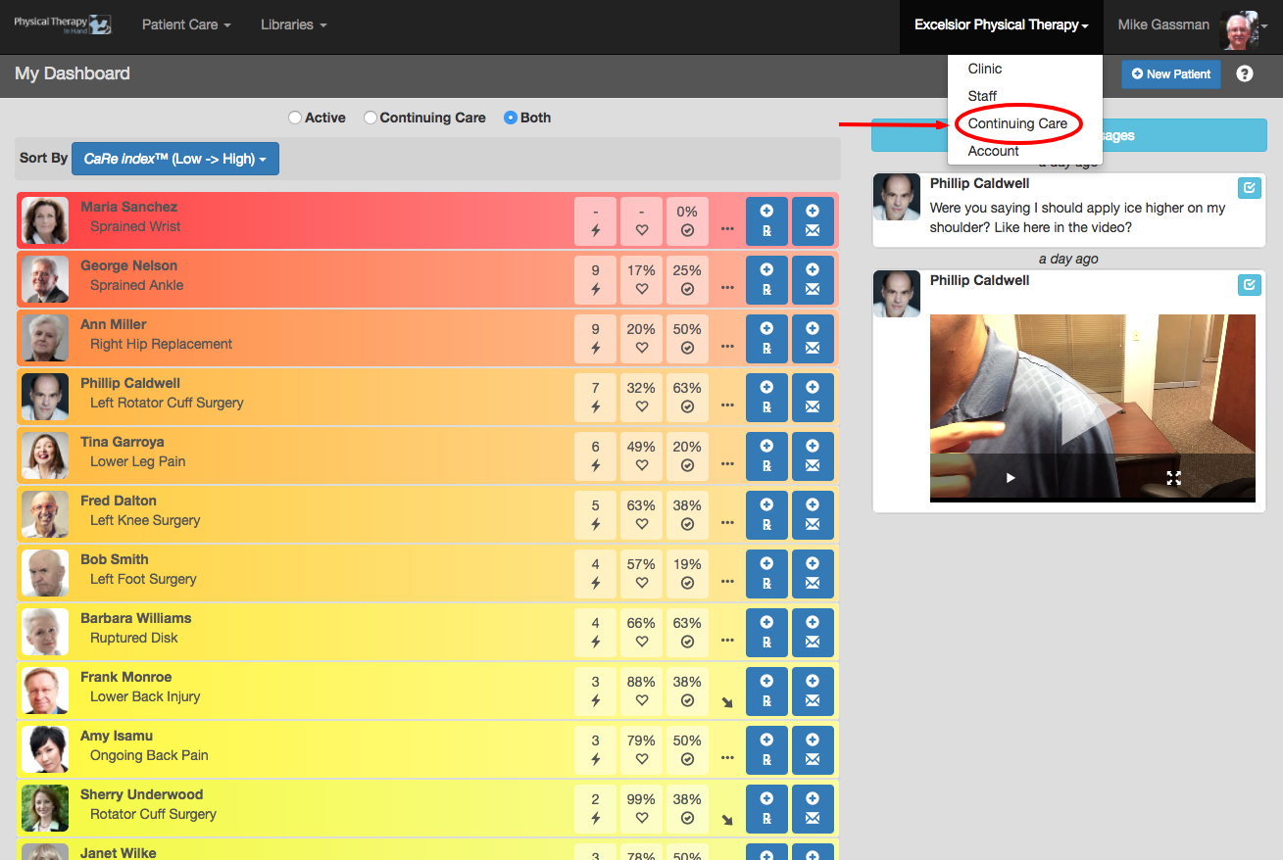The image size is (1283, 860).
Task: Add prescription for Maria Sanchez
Action: pos(766,220)
